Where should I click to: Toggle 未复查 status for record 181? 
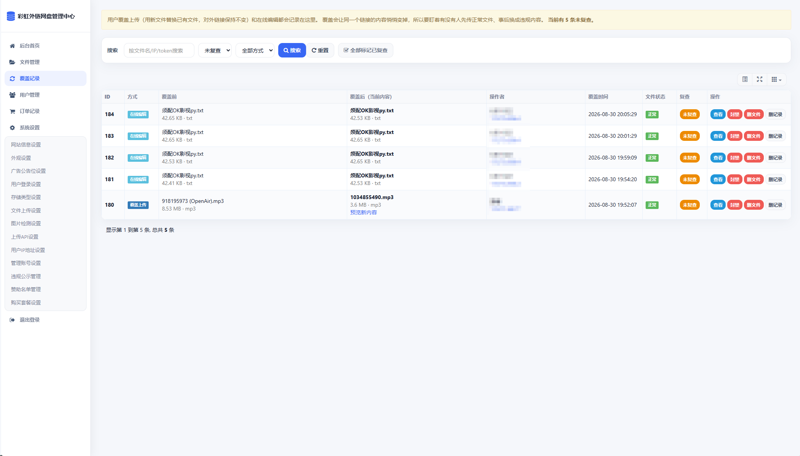point(689,179)
